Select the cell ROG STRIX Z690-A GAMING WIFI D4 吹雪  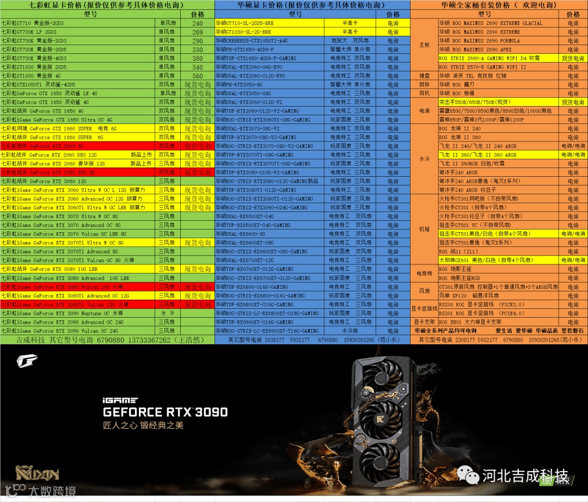pos(498,58)
